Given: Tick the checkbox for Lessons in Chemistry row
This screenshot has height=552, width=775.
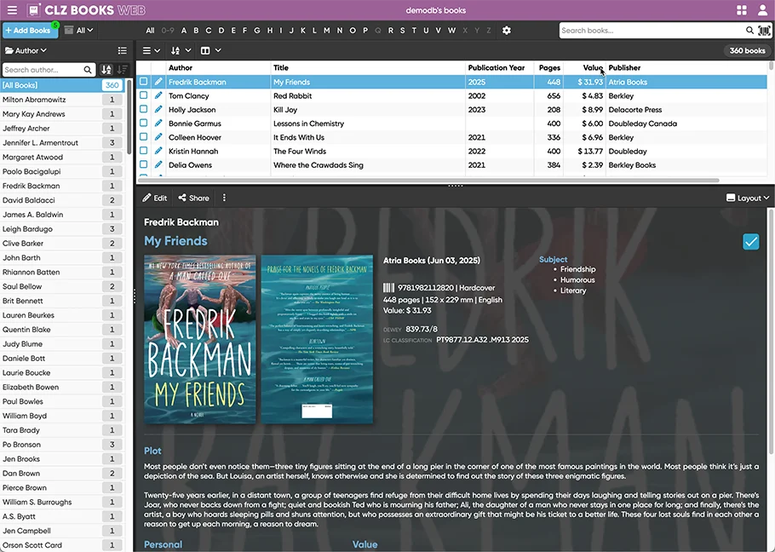Looking at the screenshot, I should tap(143, 123).
